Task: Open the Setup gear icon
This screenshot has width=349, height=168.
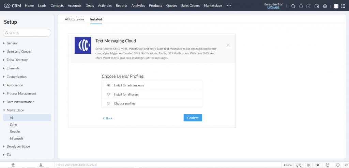Action: click(325, 6)
